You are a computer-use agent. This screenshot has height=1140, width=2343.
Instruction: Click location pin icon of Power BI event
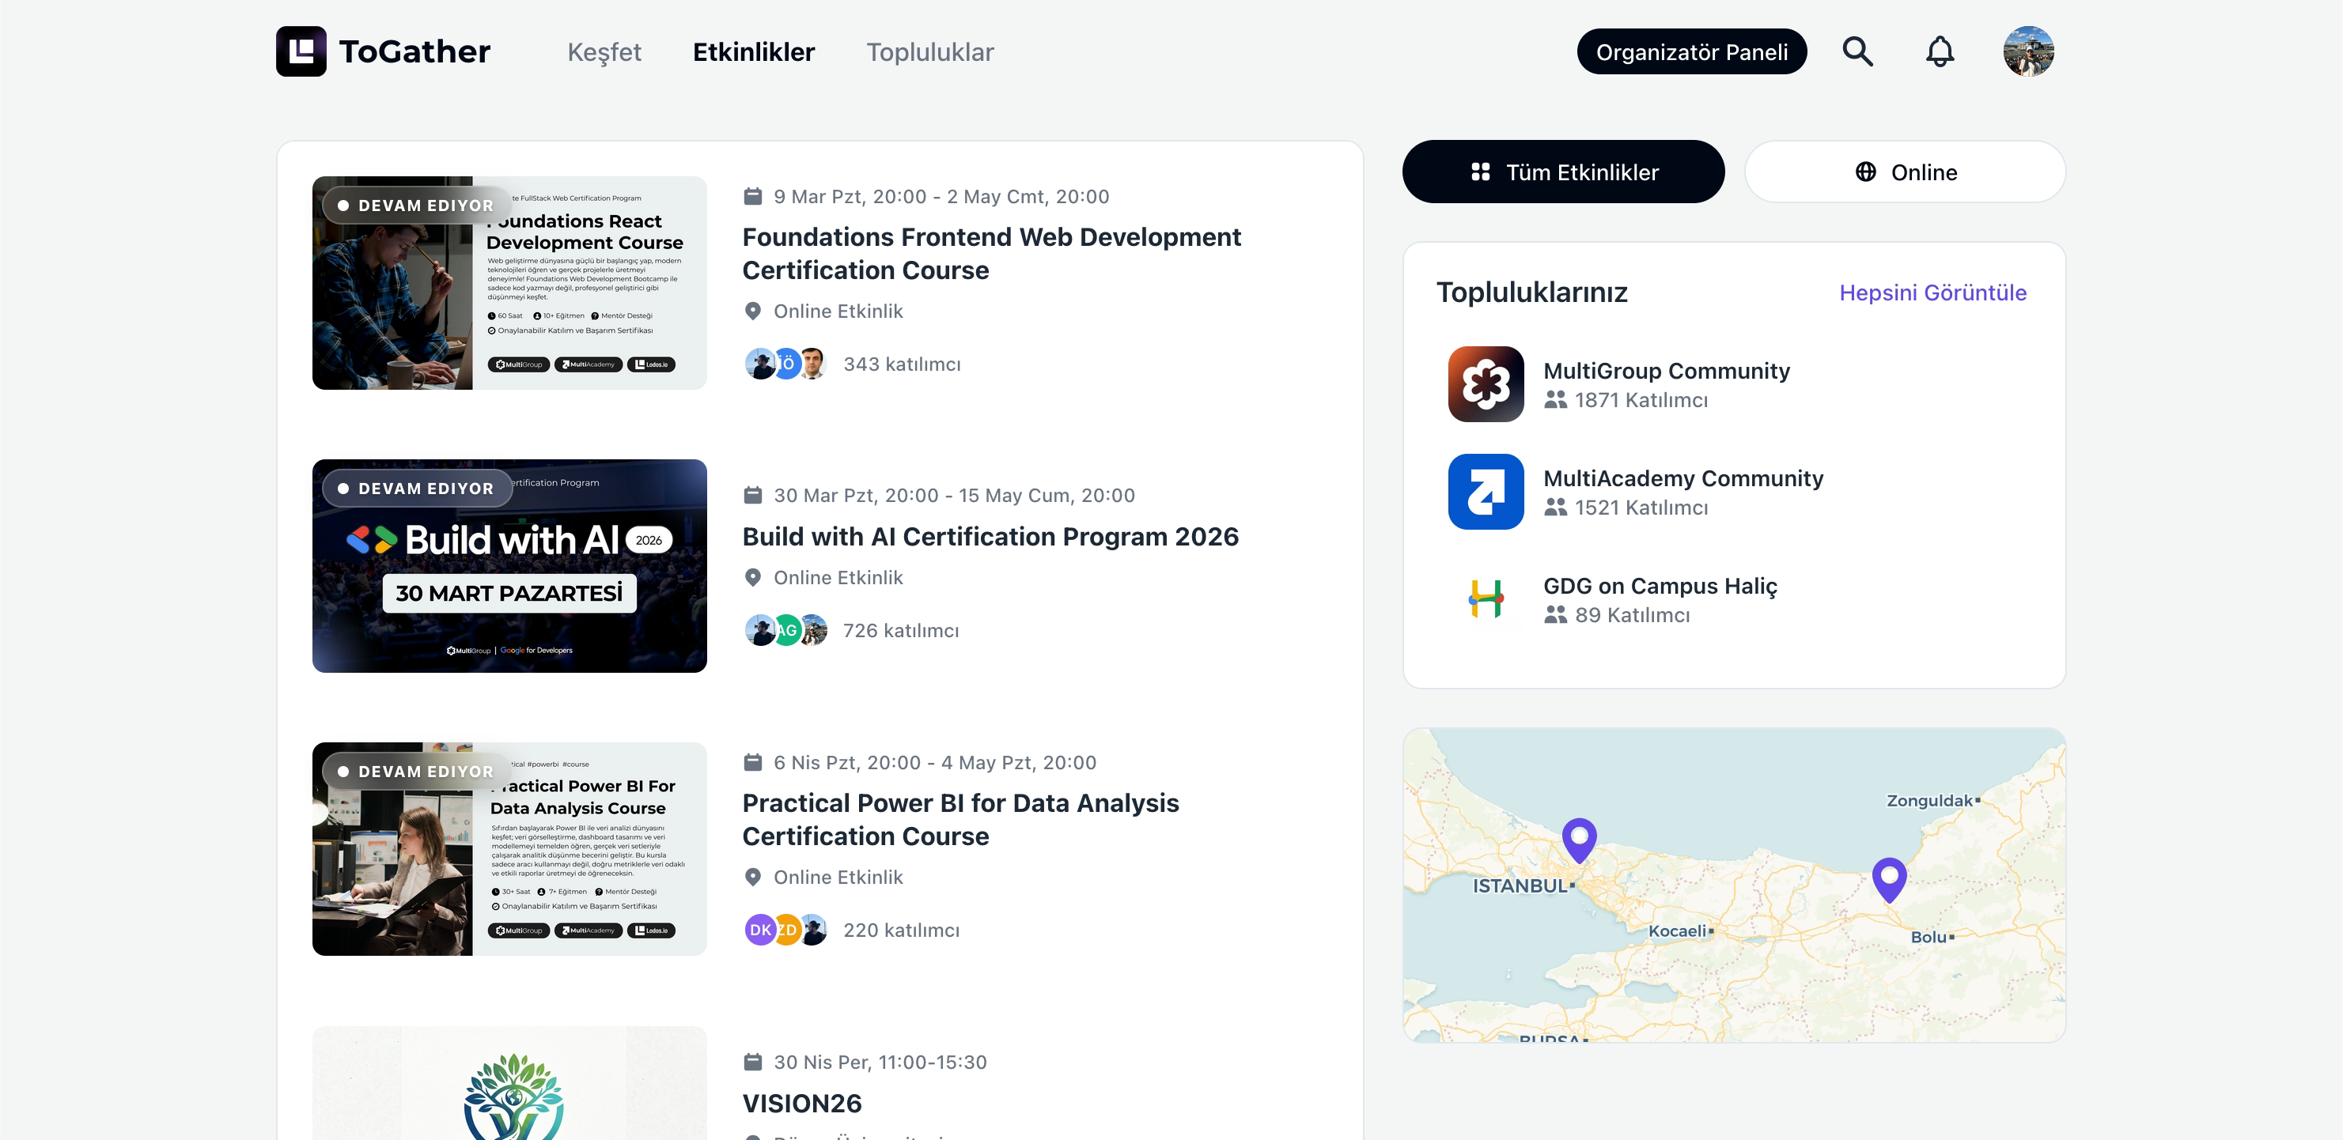click(753, 878)
